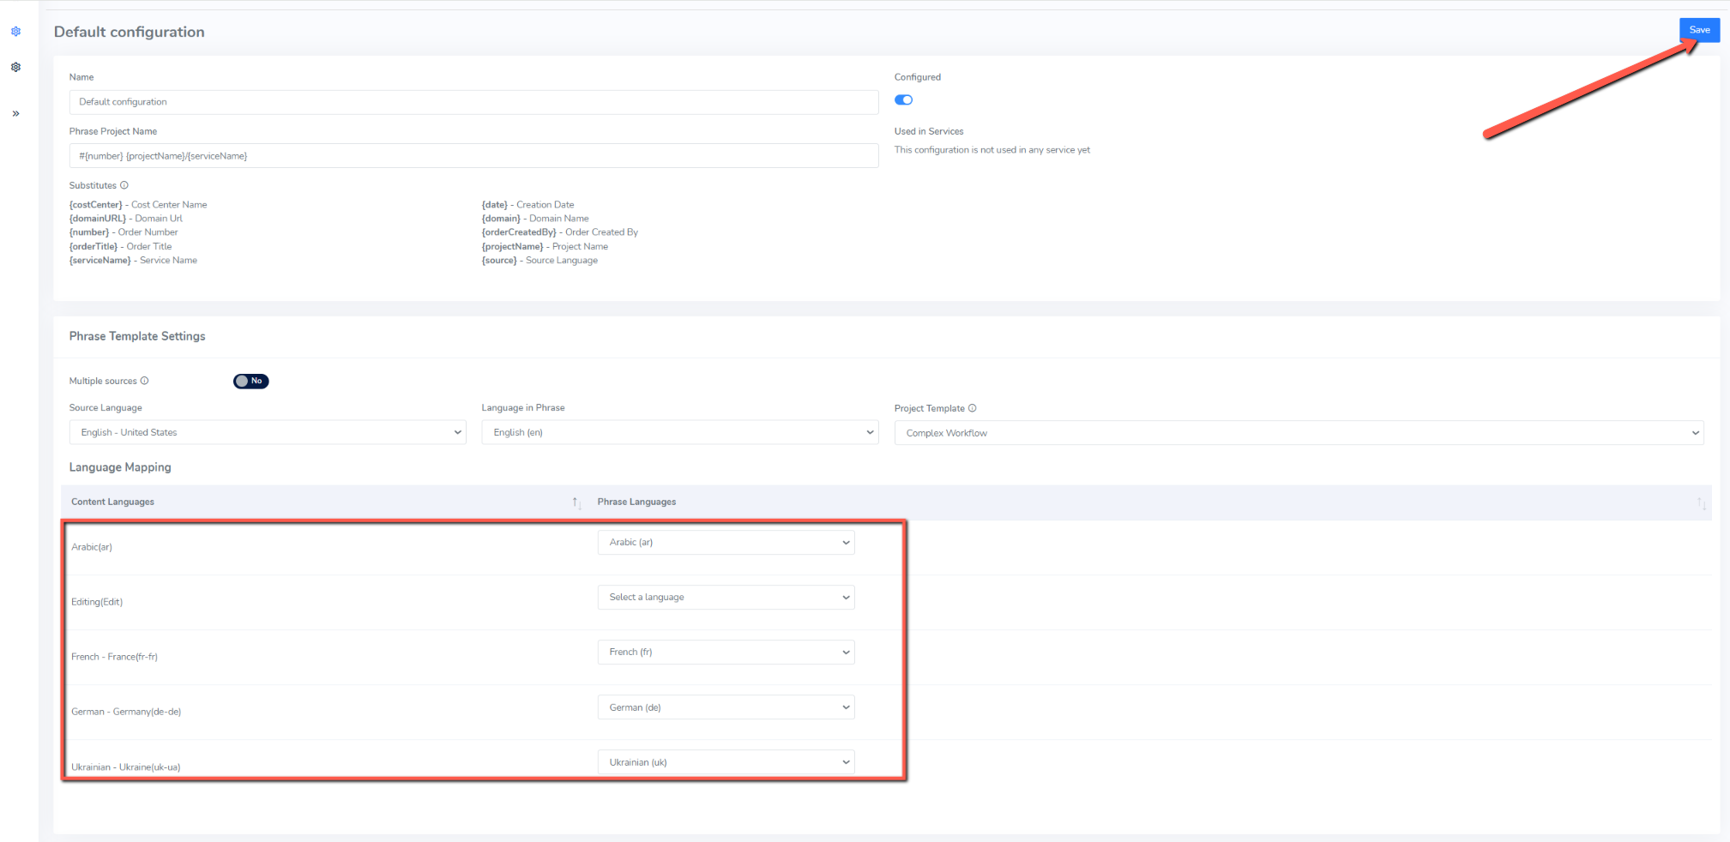1730x842 pixels.
Task: Click the Content Languages column header
Action: 112,502
